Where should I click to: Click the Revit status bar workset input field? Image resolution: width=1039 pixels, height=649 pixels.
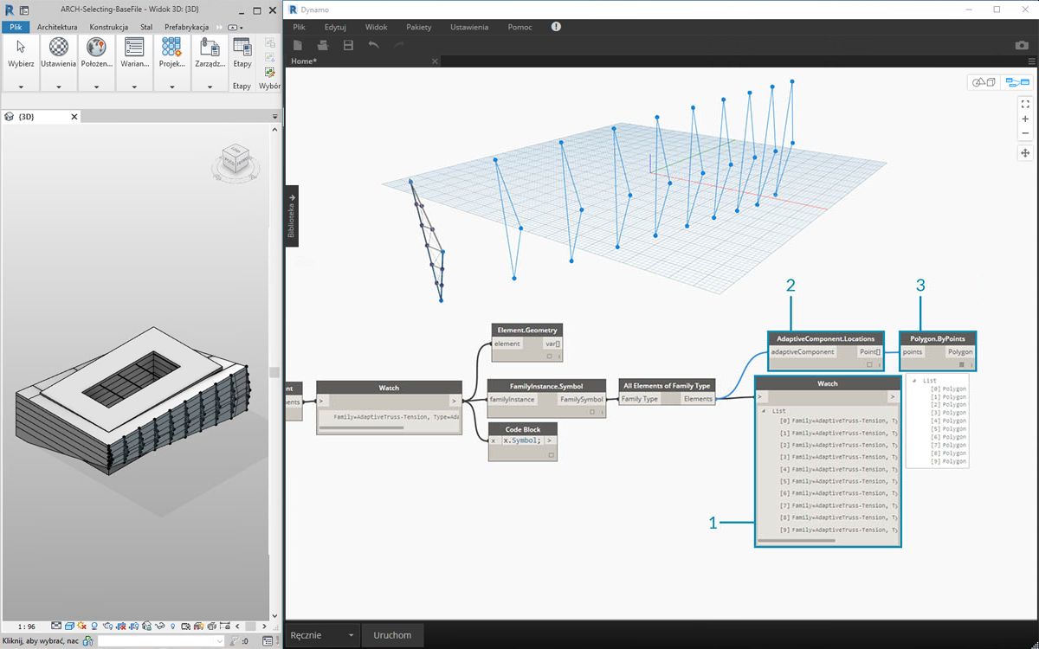160,641
